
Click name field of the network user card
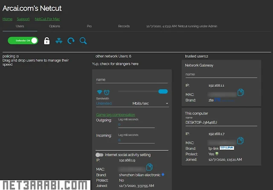coord(132,80)
